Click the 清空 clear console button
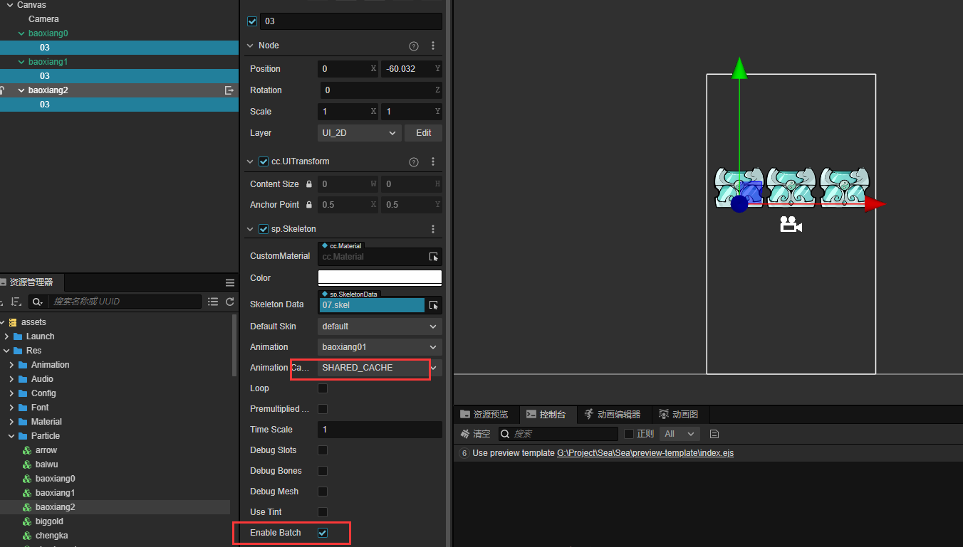Image resolution: width=963 pixels, height=547 pixels. (475, 434)
